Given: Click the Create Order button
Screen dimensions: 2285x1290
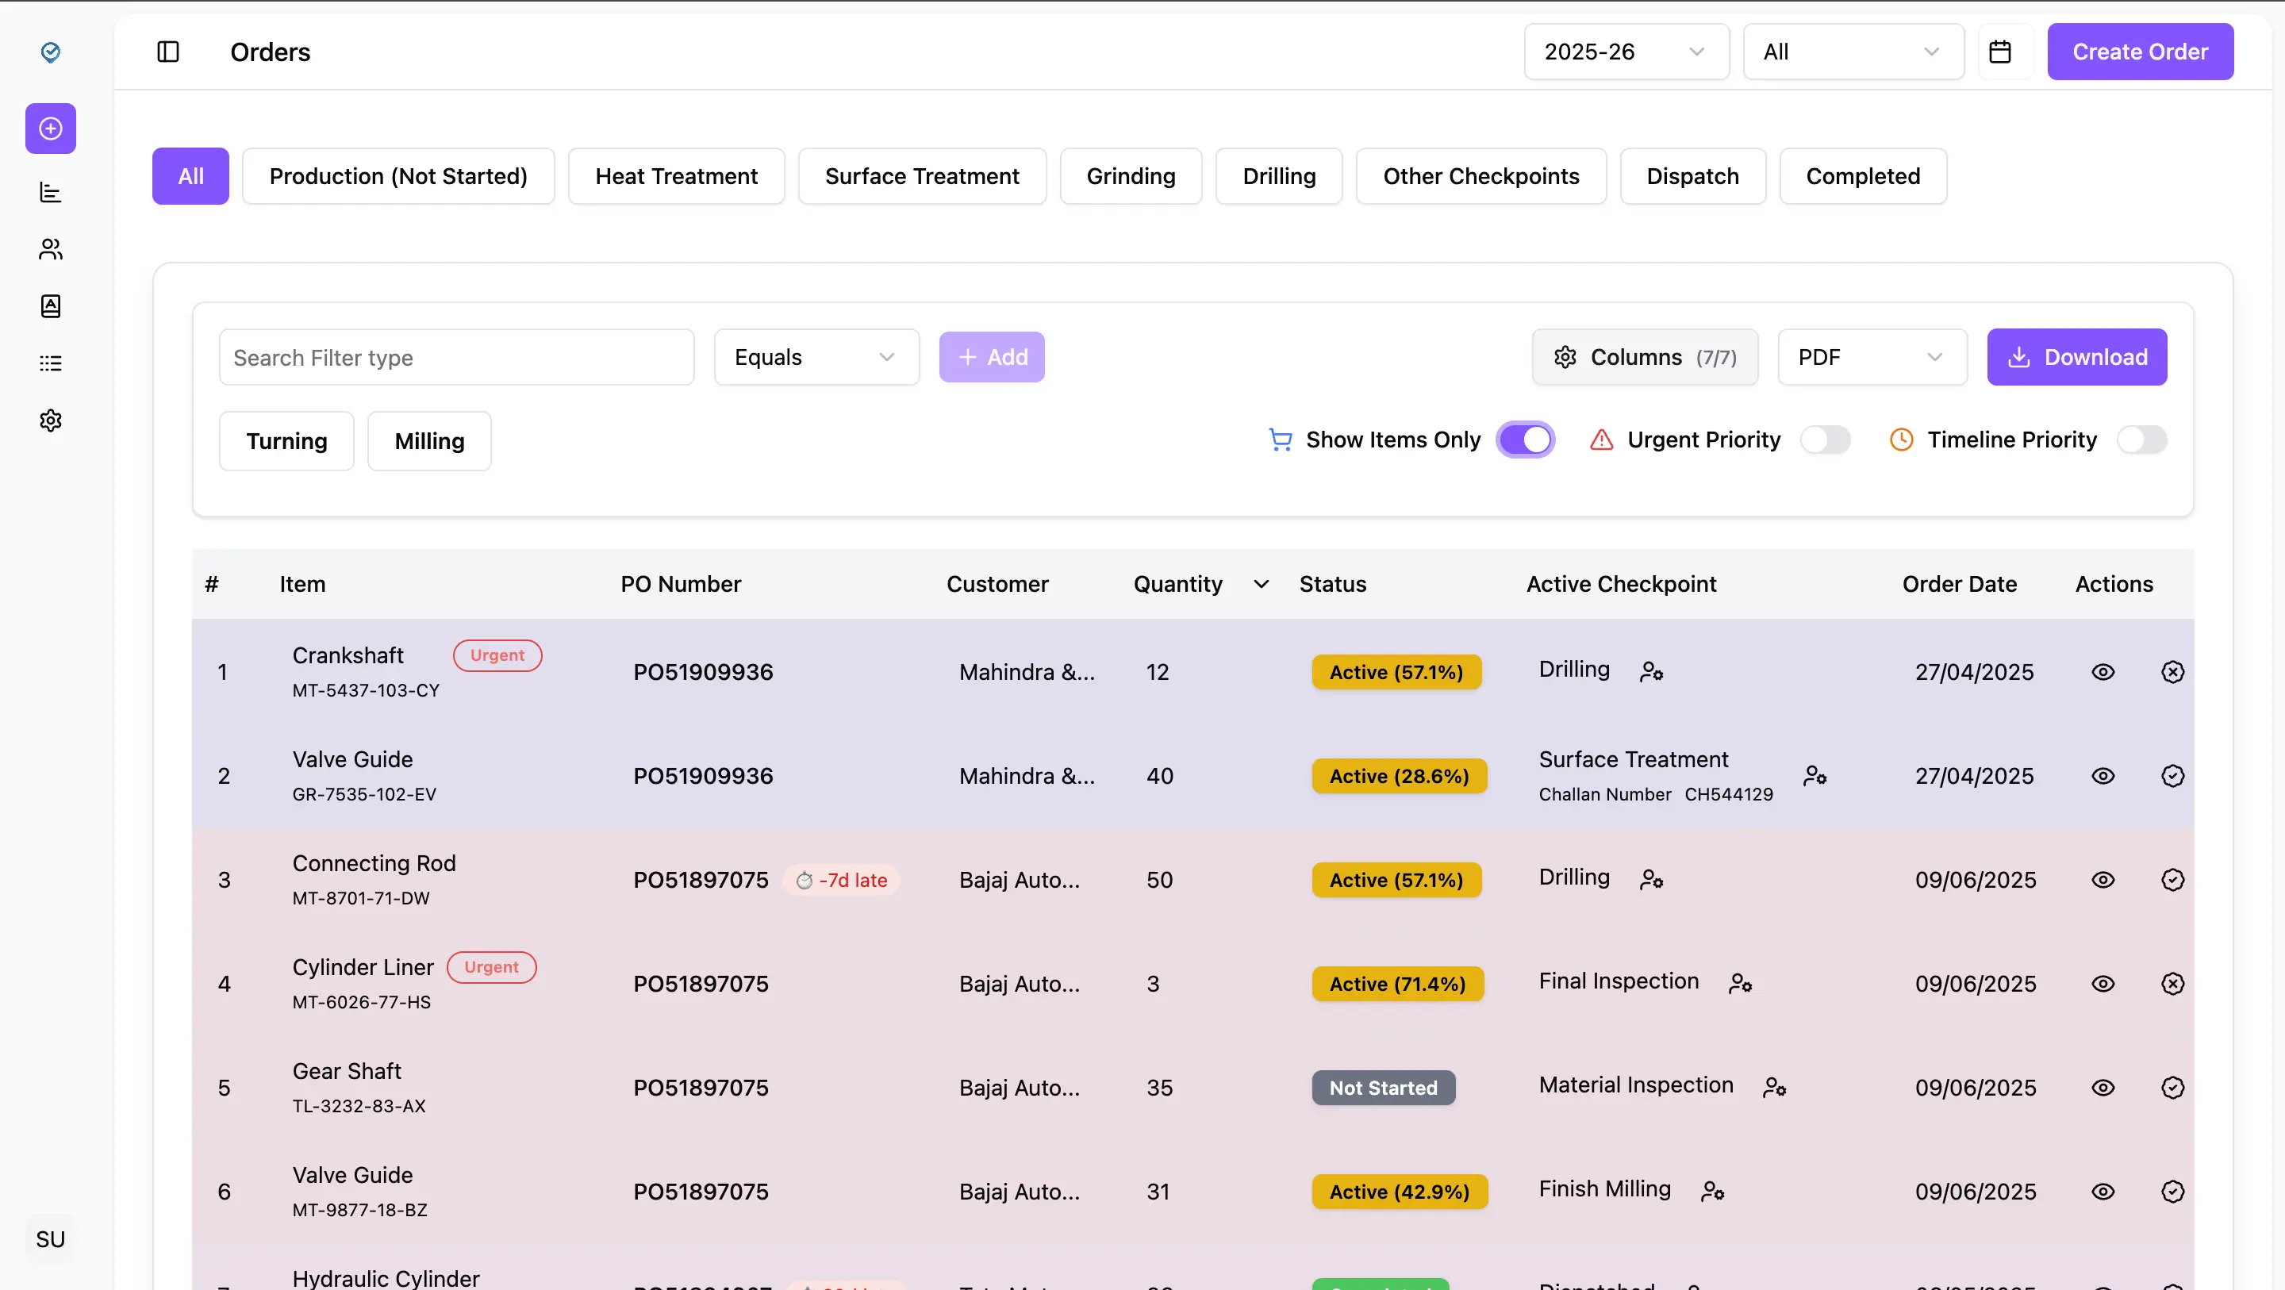Looking at the screenshot, I should [2139, 52].
